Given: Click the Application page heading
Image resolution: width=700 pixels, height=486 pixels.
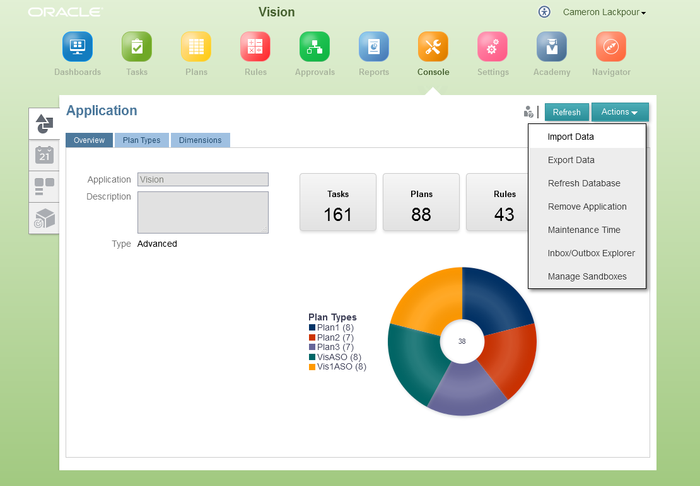Looking at the screenshot, I should (x=102, y=110).
